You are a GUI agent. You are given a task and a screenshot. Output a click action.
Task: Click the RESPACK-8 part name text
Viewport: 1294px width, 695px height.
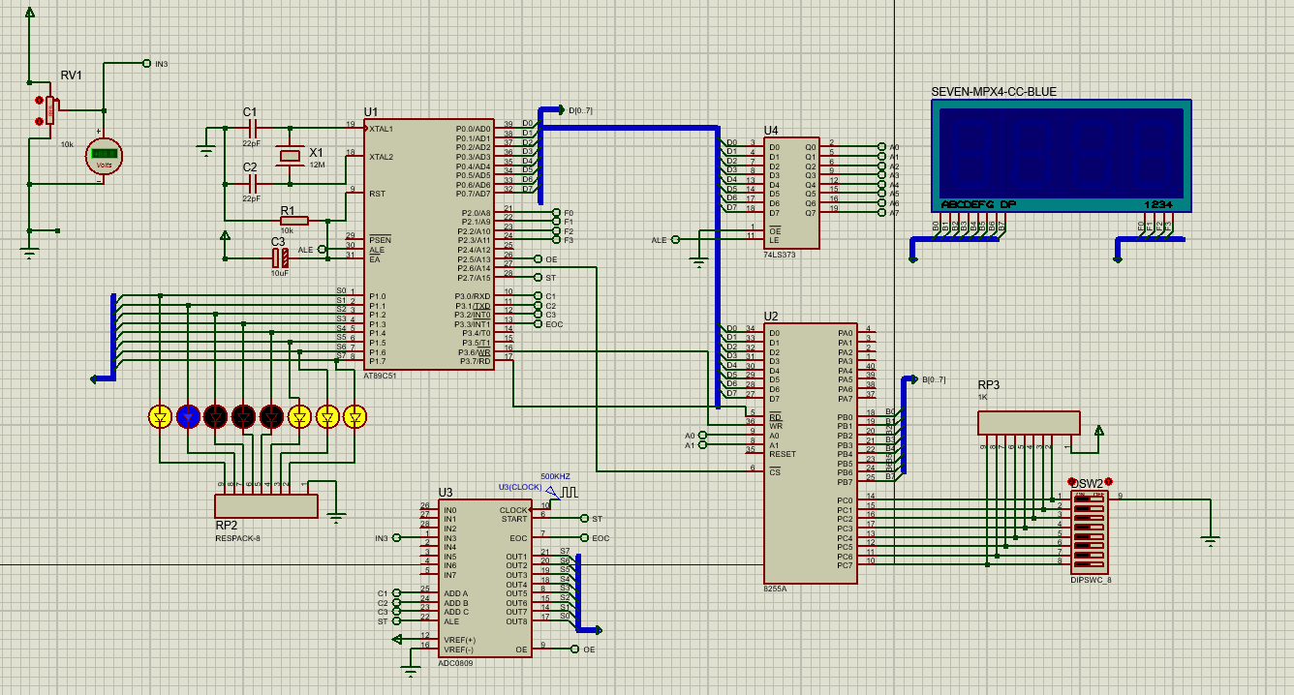click(237, 537)
